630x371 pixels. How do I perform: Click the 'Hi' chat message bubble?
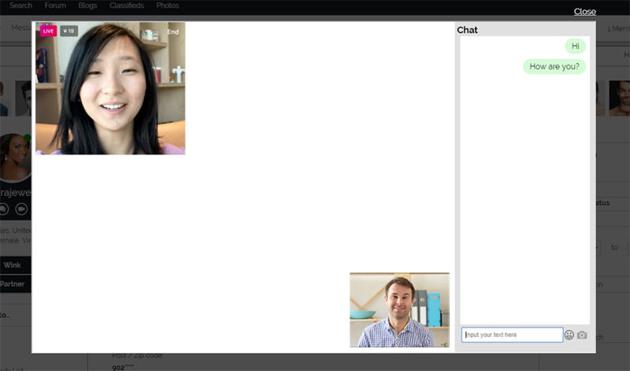[x=576, y=46]
